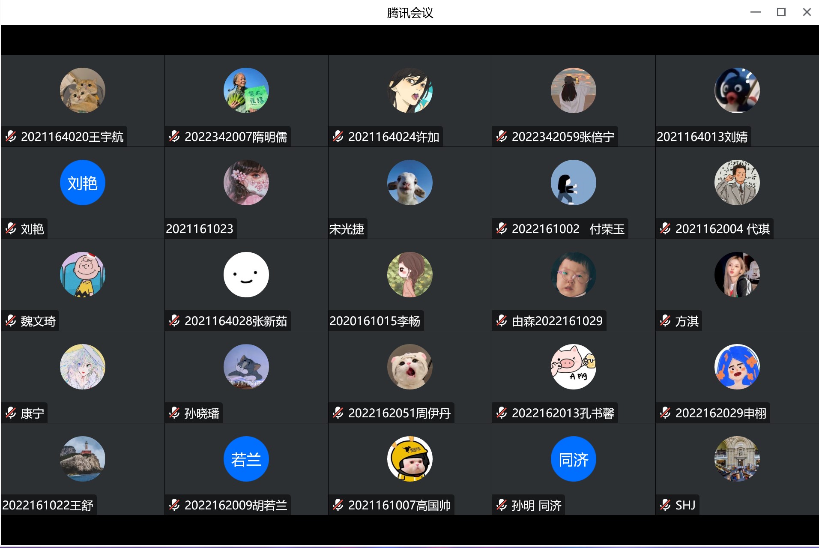Maximize the 腾讯会议 window
The image size is (819, 548).
pos(781,12)
